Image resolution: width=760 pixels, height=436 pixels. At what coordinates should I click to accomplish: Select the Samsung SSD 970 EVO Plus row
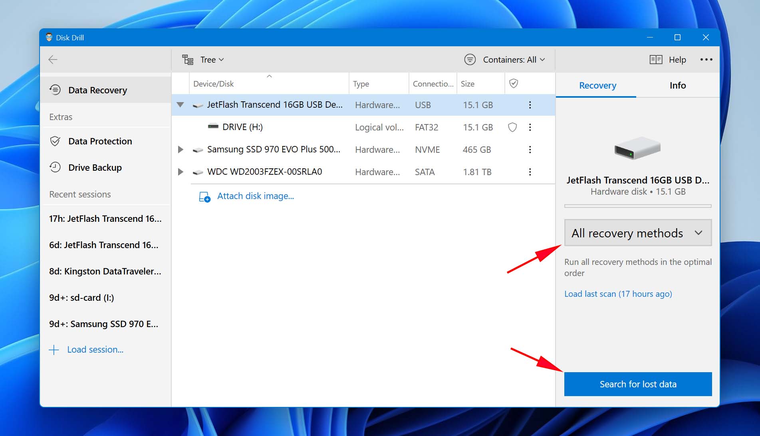click(363, 150)
